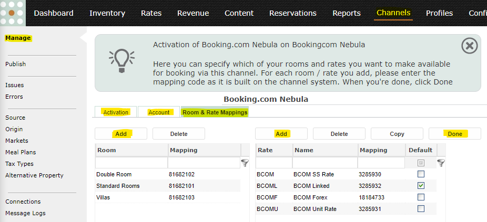Screen dimensions: 487x222
Task: Open Source in the sidebar
Action: 15,118
